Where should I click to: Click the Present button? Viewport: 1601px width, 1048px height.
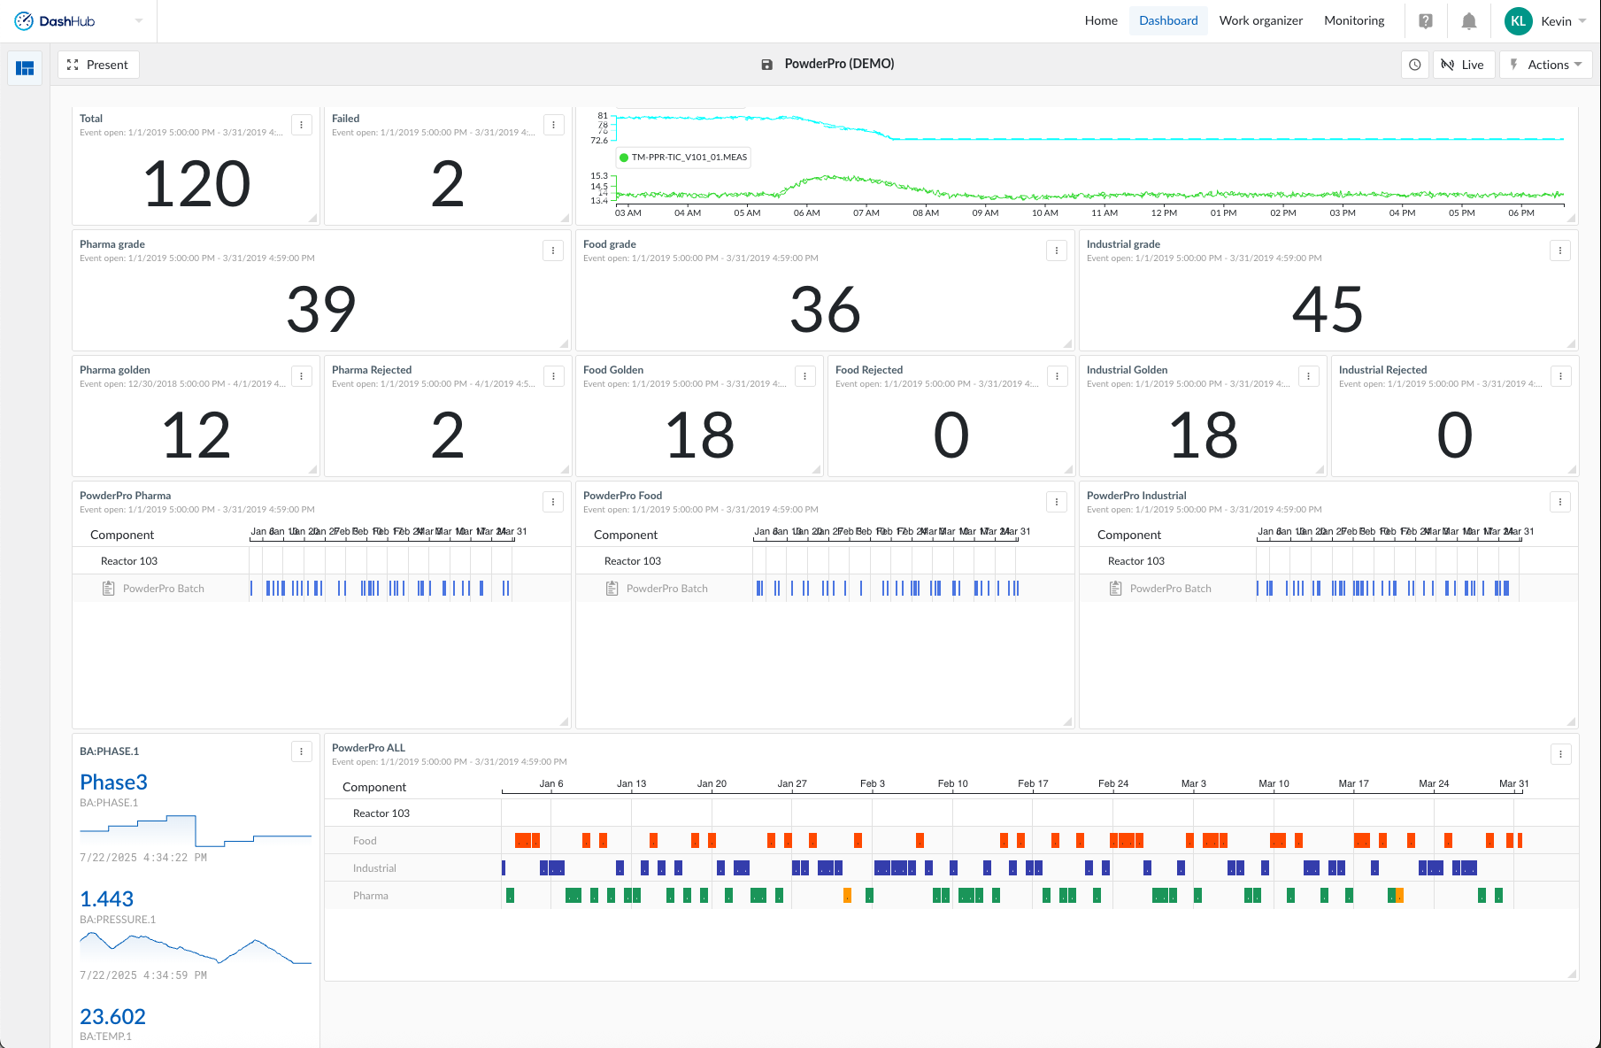[98, 65]
